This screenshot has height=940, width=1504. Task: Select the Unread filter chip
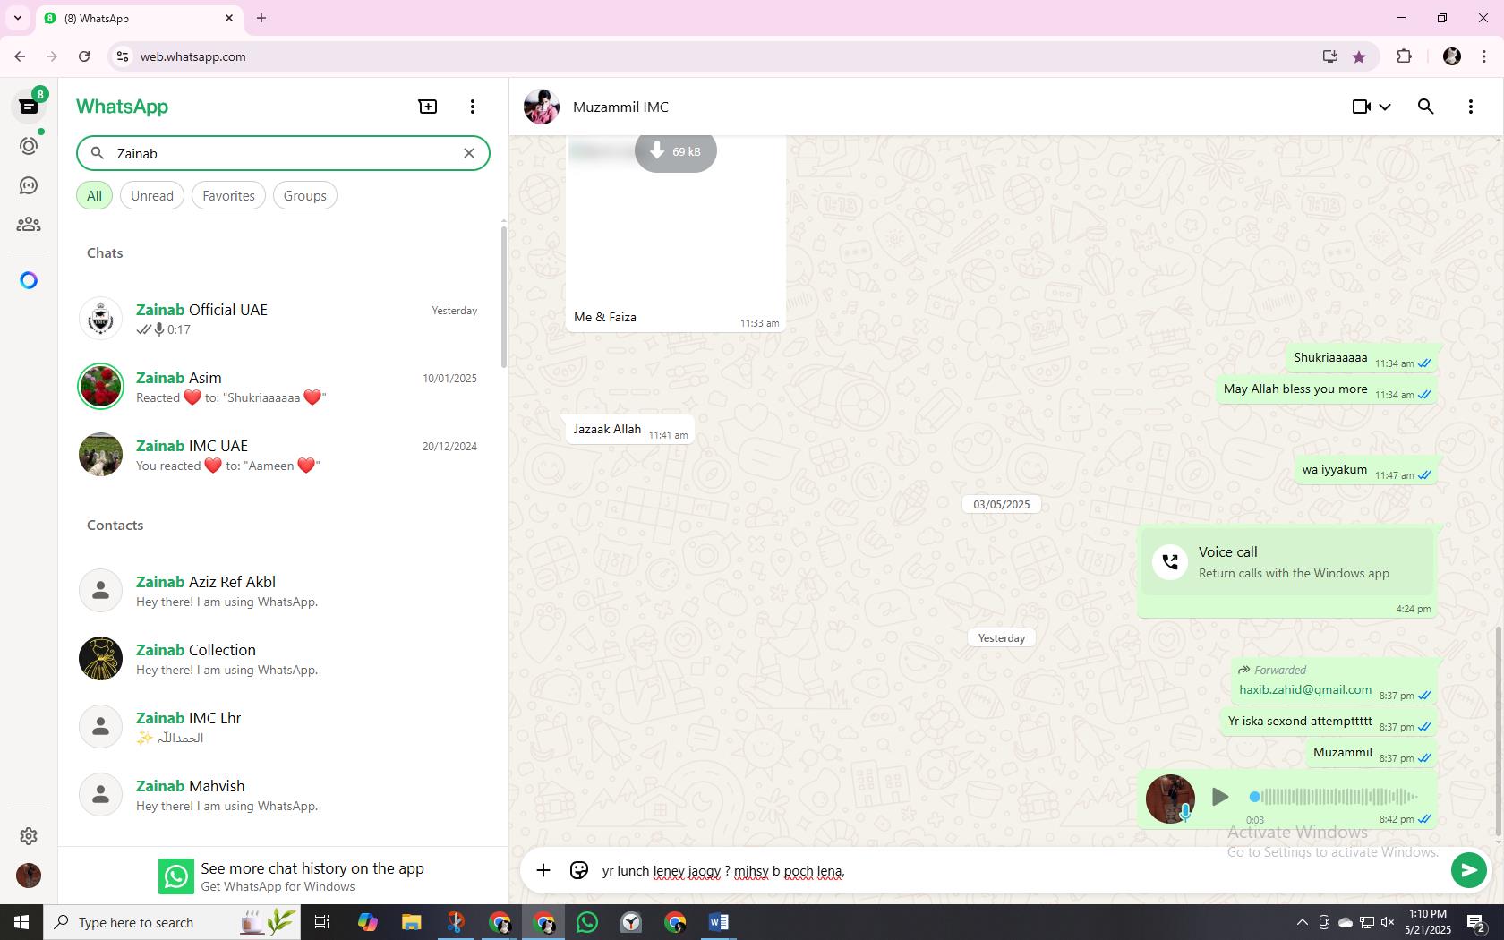(x=152, y=195)
